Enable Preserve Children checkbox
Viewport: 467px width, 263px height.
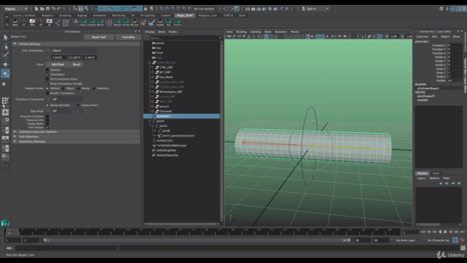tap(47, 116)
